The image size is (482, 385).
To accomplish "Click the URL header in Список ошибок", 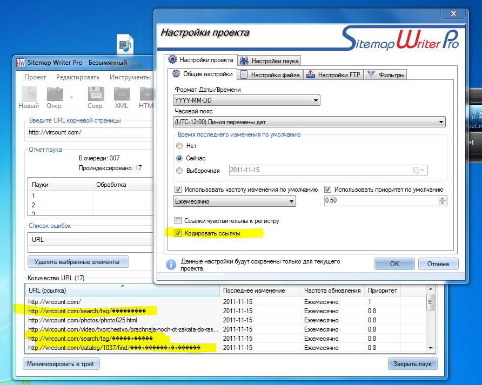I will (x=90, y=240).
